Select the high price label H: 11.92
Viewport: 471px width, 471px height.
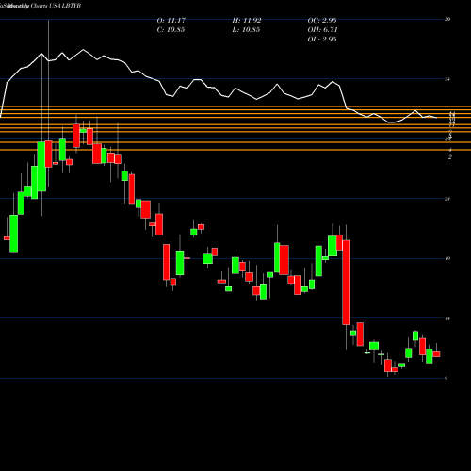click(247, 21)
